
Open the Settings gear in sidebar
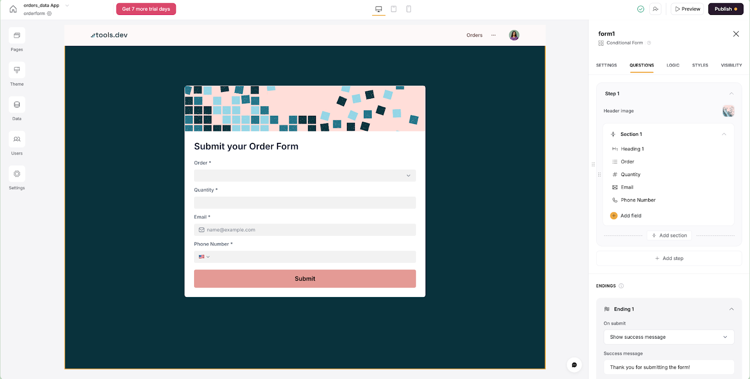click(17, 174)
